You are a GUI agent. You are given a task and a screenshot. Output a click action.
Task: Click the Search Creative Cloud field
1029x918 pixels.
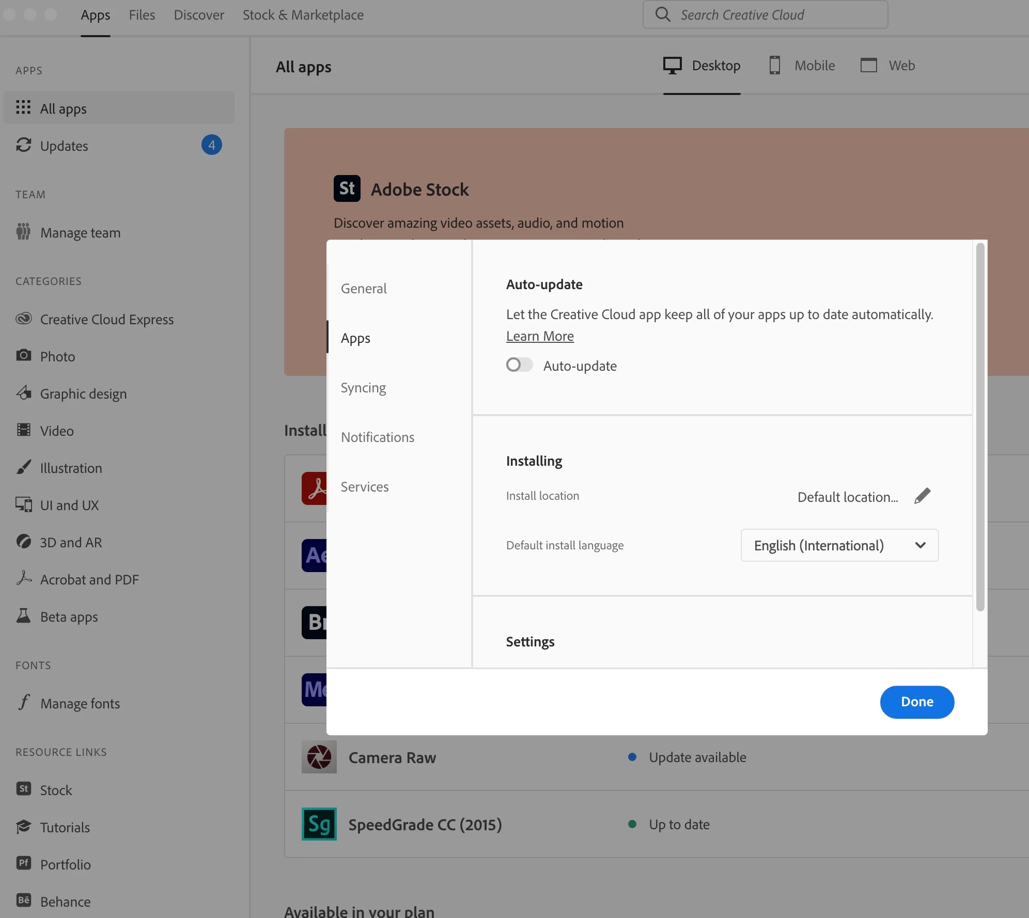765,15
